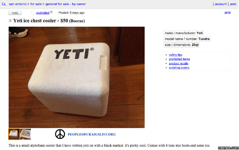Select the second thumbnail showing open cooler
The width and height of the screenshot is (239, 150).
(x=25, y=134)
